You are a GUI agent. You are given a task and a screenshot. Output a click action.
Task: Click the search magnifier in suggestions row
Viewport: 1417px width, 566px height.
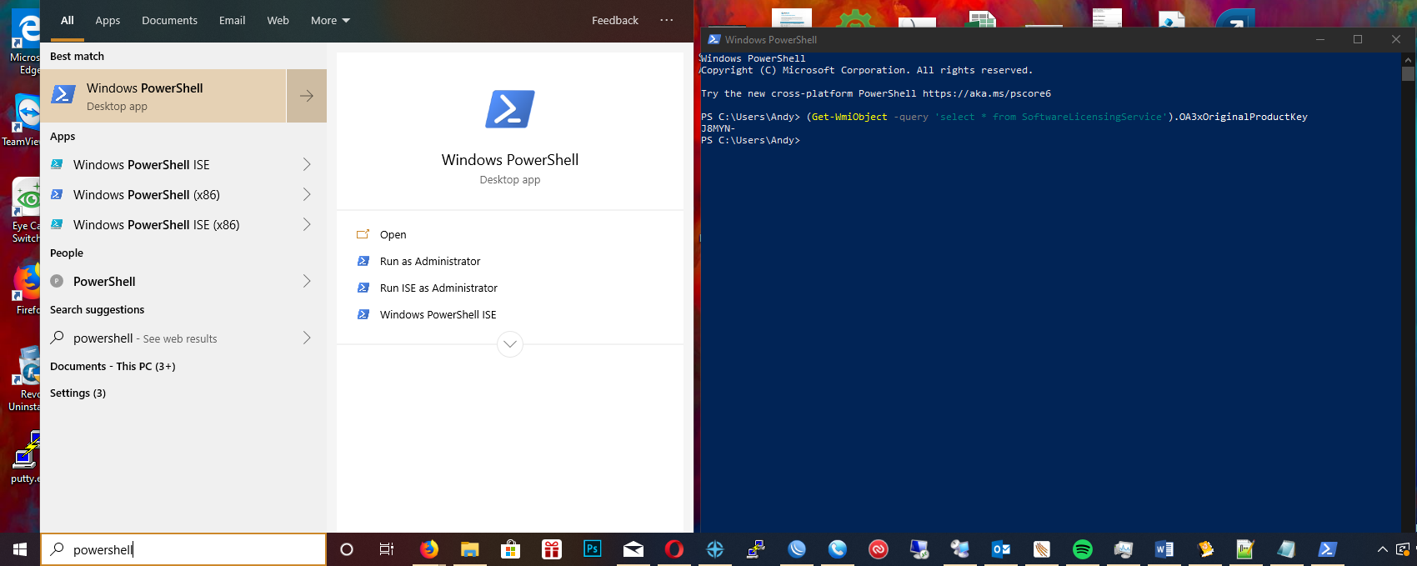[57, 338]
